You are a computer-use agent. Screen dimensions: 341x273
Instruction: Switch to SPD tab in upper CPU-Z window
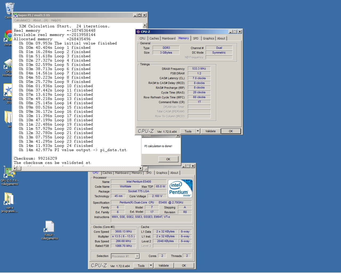click(x=196, y=38)
